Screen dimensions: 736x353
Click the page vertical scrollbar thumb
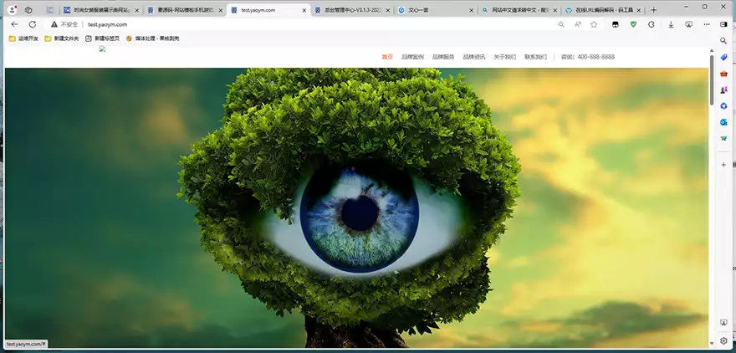[712, 79]
